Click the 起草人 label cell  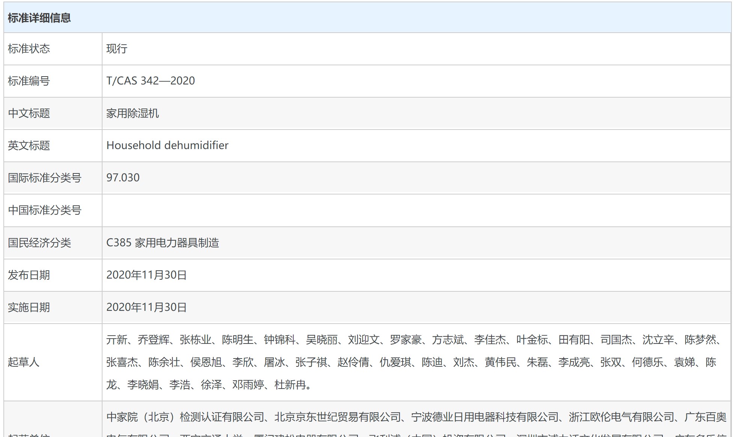(x=24, y=362)
